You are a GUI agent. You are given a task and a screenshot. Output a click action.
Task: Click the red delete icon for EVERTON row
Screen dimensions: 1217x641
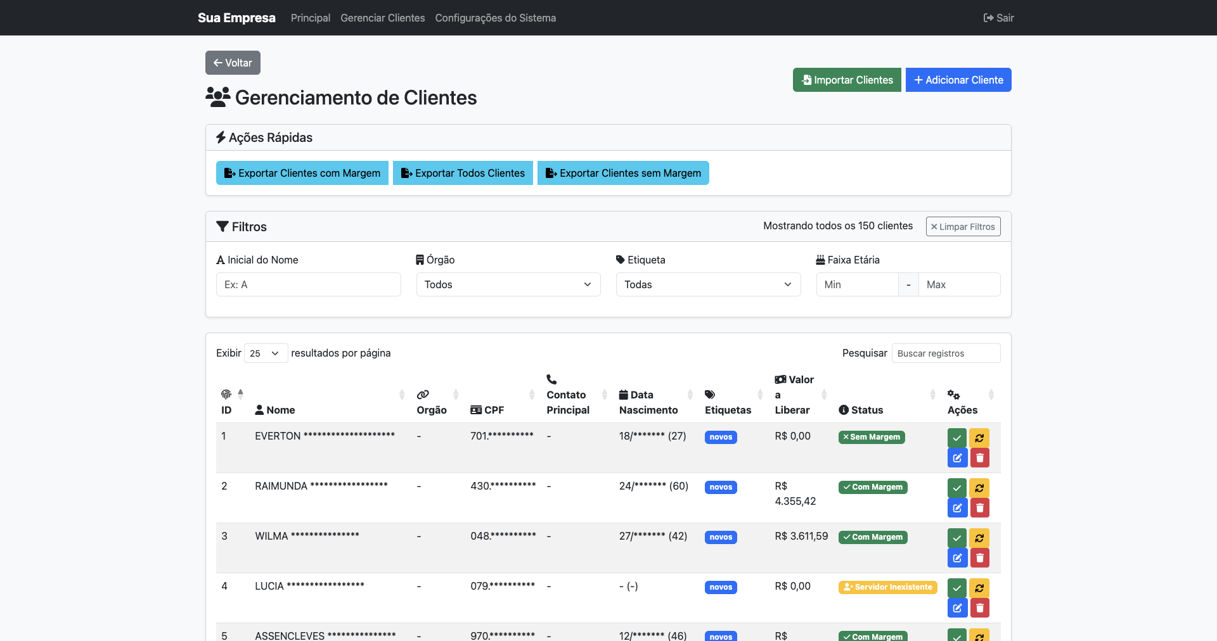click(x=979, y=458)
